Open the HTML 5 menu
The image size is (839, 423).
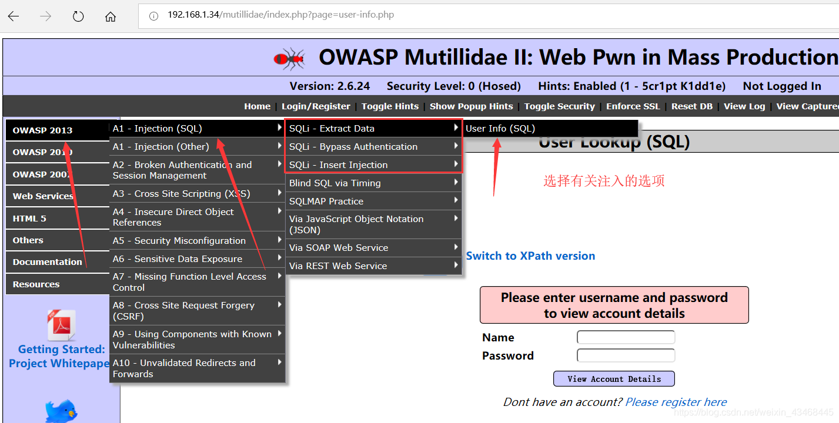[57, 219]
